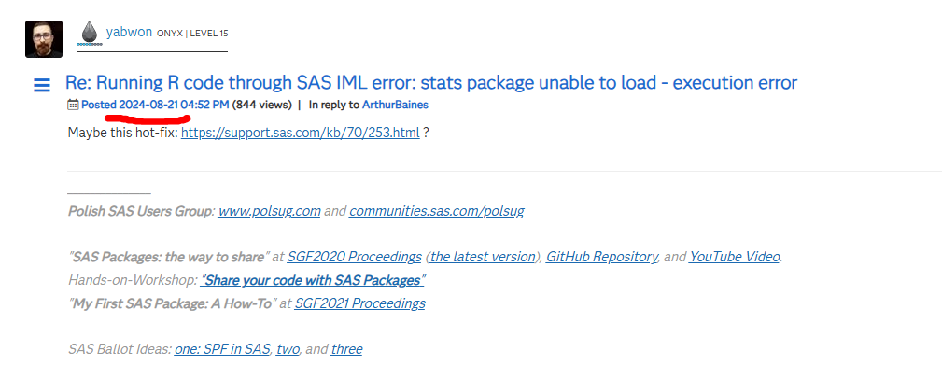Viewport: 942px width, 380px height.
Task: Open ballot idea link 'three'
Action: [x=346, y=349]
